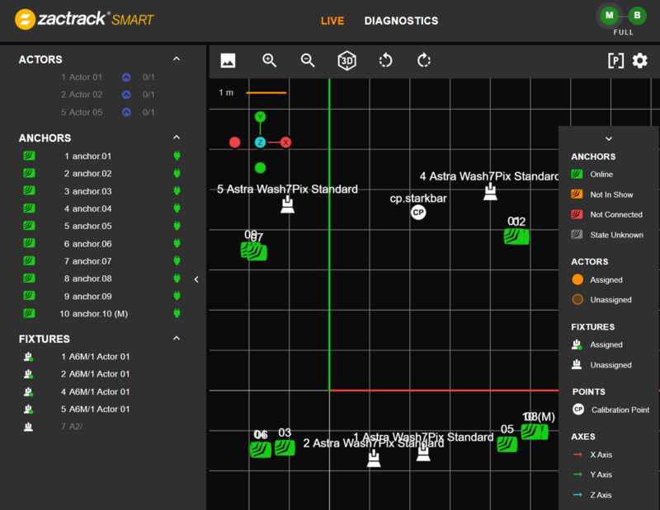
Task: Switch to the DIAGNOSTICS tab
Action: point(401,21)
